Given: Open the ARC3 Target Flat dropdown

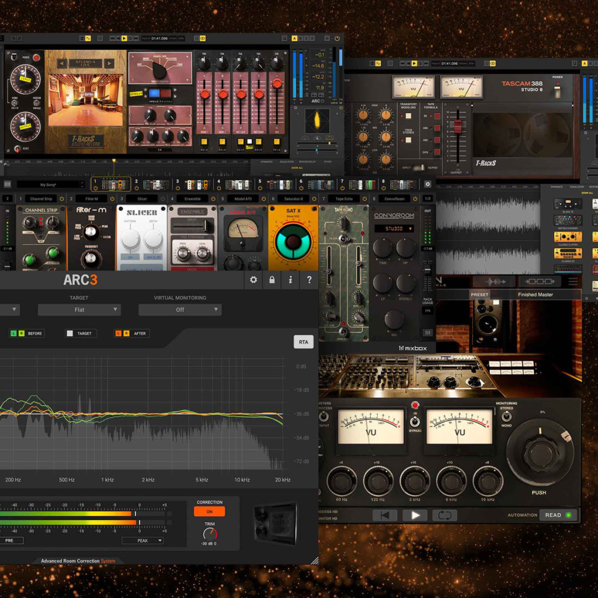Looking at the screenshot, I should [x=79, y=310].
